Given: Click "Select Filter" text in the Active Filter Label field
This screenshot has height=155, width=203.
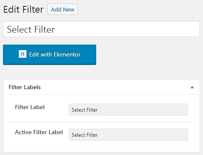Looking at the screenshot, I should tap(85, 135).
